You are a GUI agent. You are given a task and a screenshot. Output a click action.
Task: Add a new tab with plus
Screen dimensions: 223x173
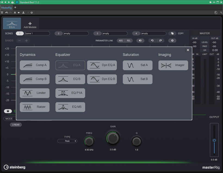coord(15,7)
